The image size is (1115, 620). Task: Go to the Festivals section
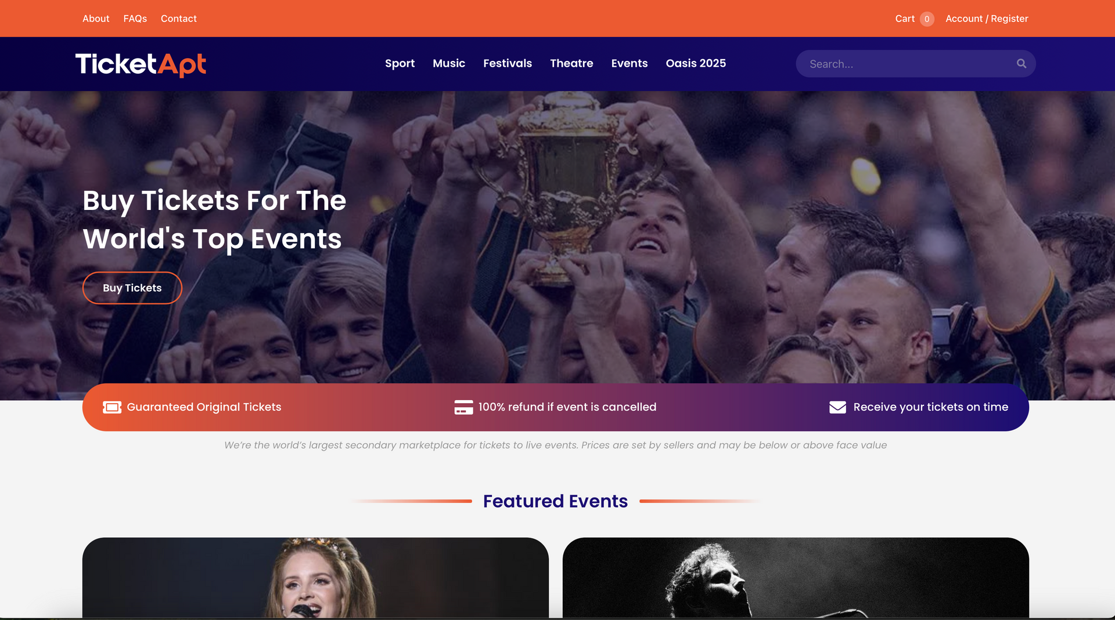tap(508, 63)
